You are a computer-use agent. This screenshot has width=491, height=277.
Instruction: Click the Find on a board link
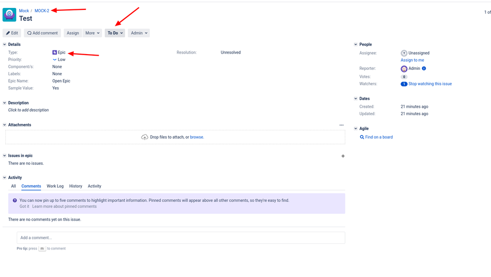pyautogui.click(x=379, y=137)
